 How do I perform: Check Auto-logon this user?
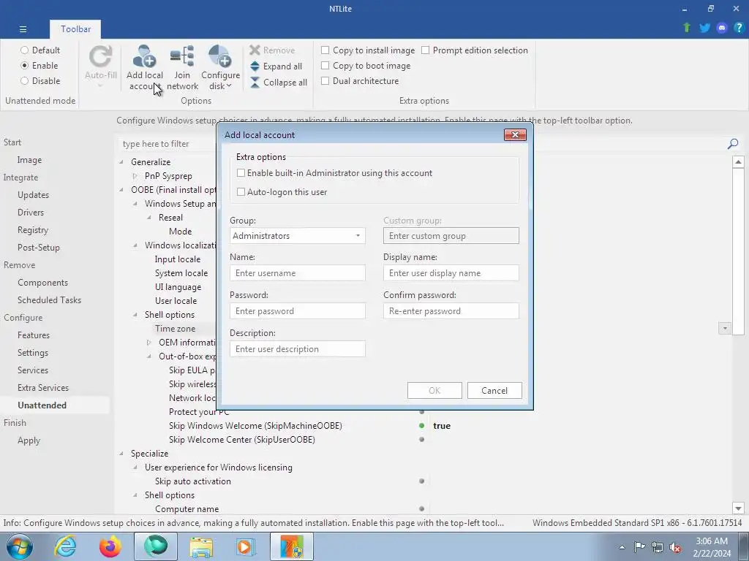point(241,192)
